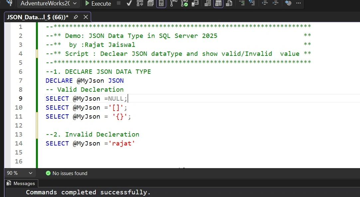This screenshot has width=360, height=197.
Task: Click the "--2. Invalid Decleration" comment
Action: tap(92, 135)
